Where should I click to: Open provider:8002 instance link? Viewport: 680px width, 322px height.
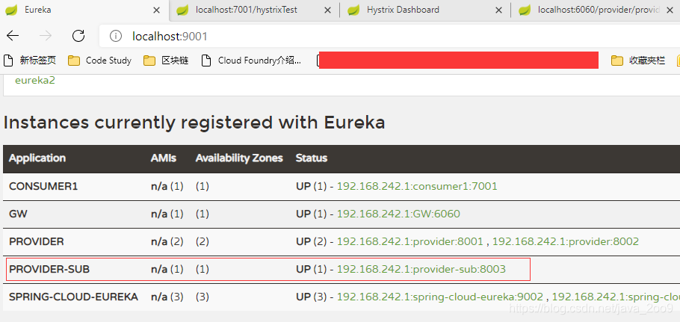[x=566, y=241]
